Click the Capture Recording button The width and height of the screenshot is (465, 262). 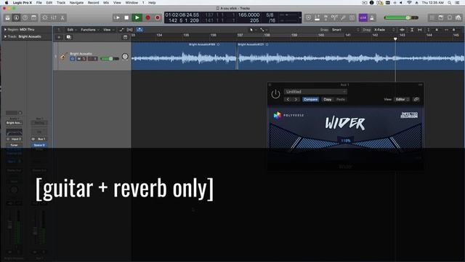158,17
